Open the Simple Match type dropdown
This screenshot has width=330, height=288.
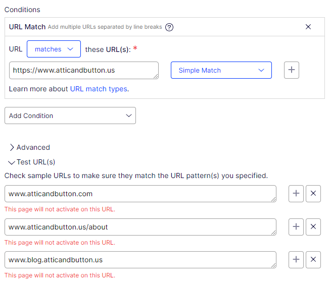(x=221, y=70)
